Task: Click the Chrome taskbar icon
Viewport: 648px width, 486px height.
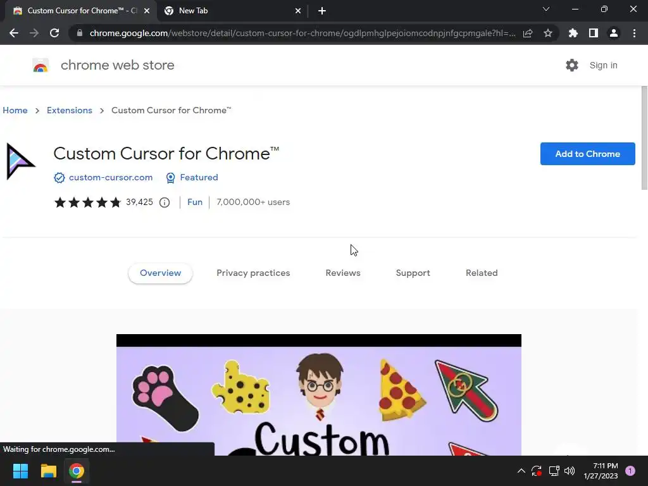Action: (x=77, y=471)
